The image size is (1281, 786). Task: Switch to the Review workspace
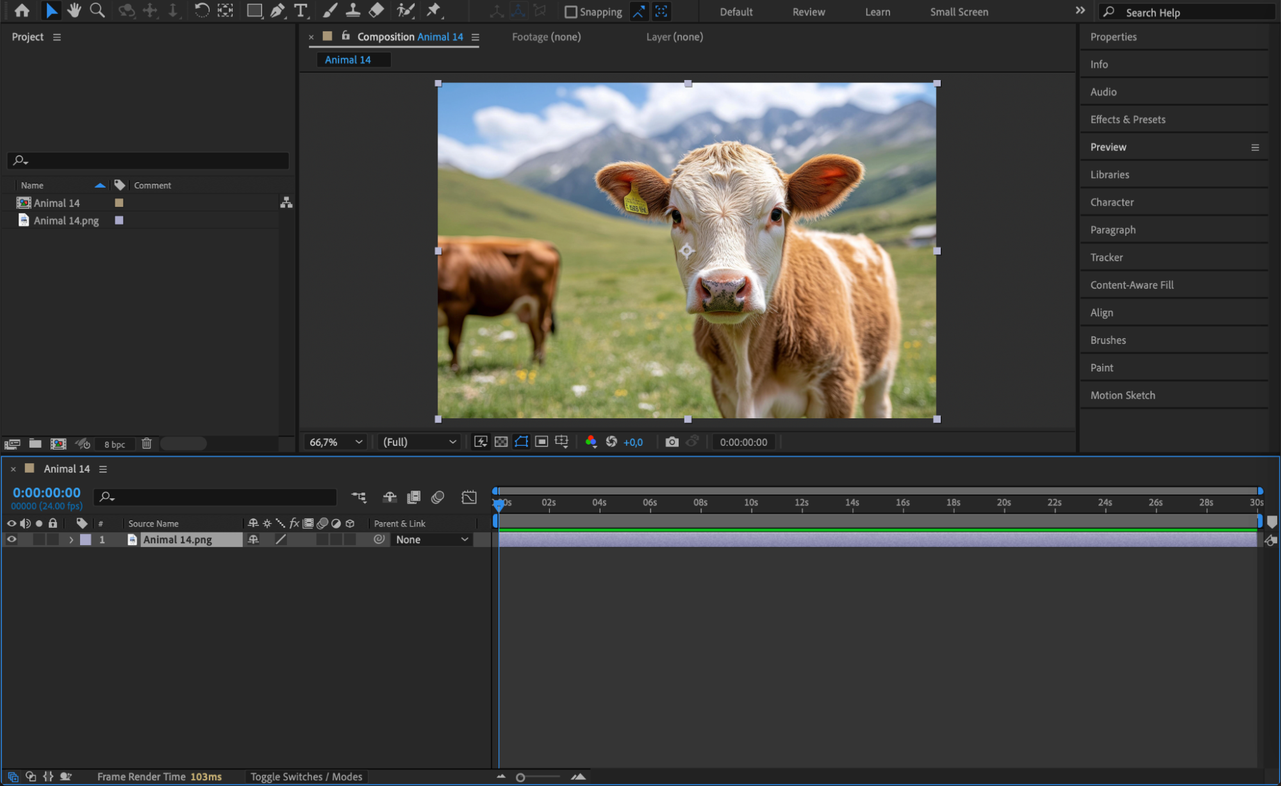(x=808, y=12)
